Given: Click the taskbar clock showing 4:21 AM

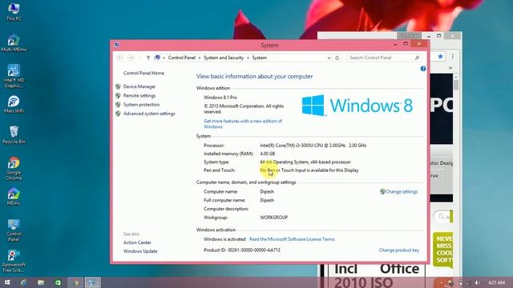Looking at the screenshot, I should (x=496, y=282).
